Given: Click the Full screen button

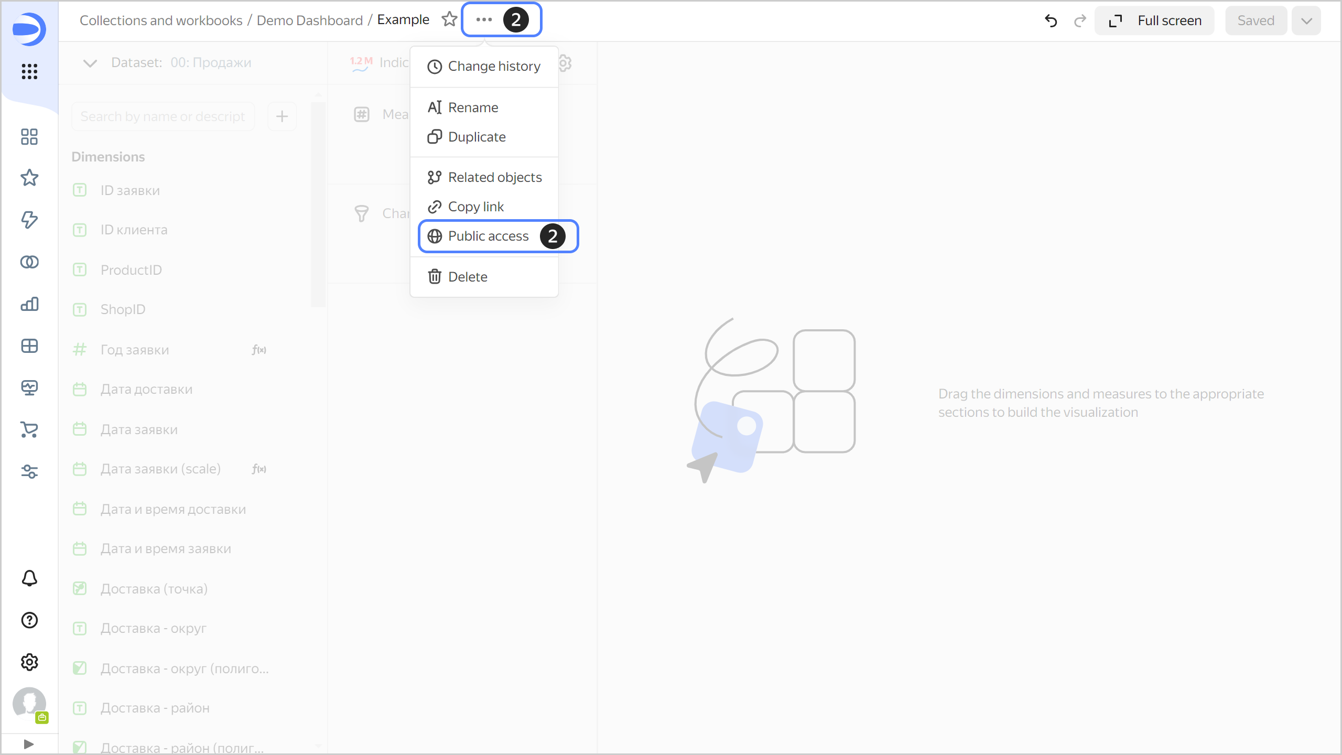Looking at the screenshot, I should (1154, 20).
